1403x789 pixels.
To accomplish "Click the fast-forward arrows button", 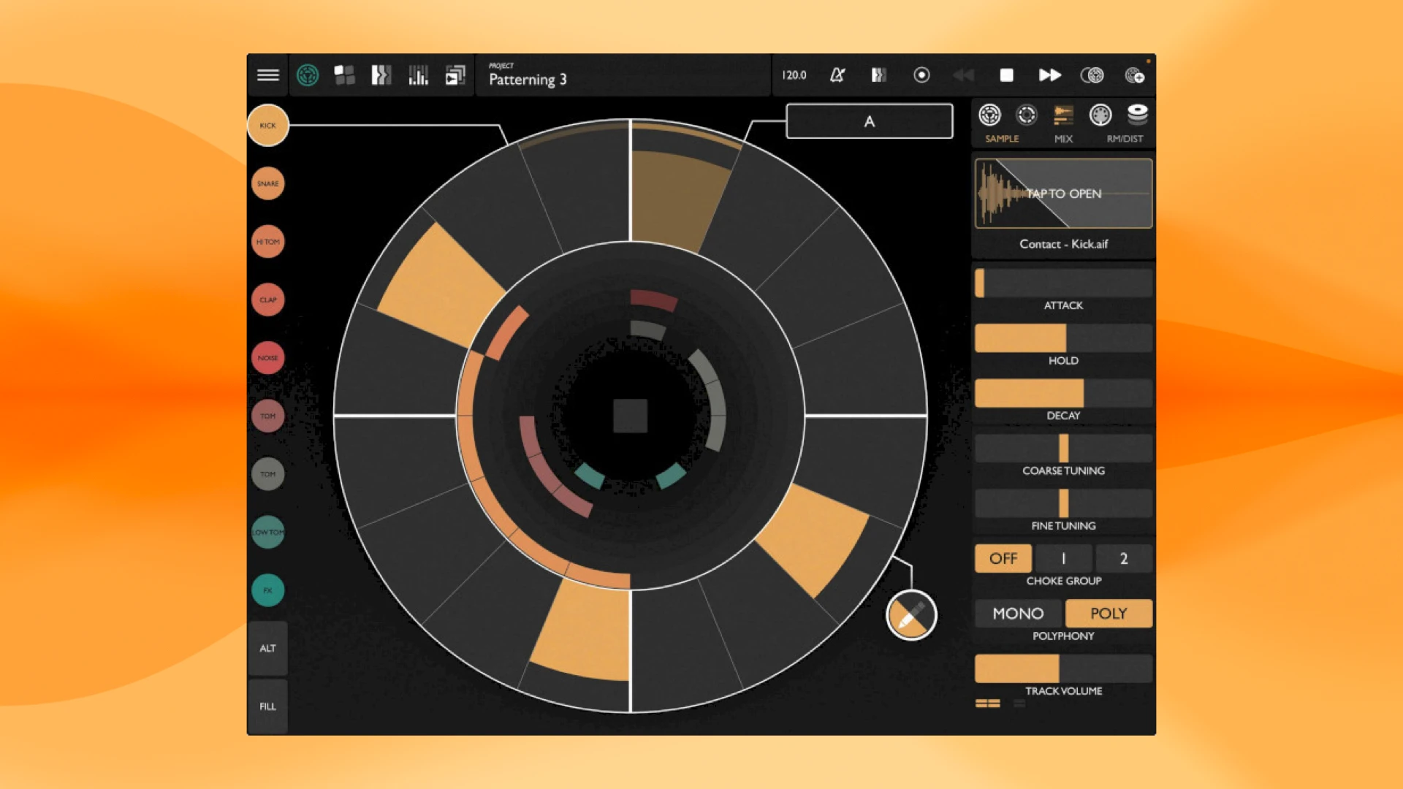I will click(1049, 75).
